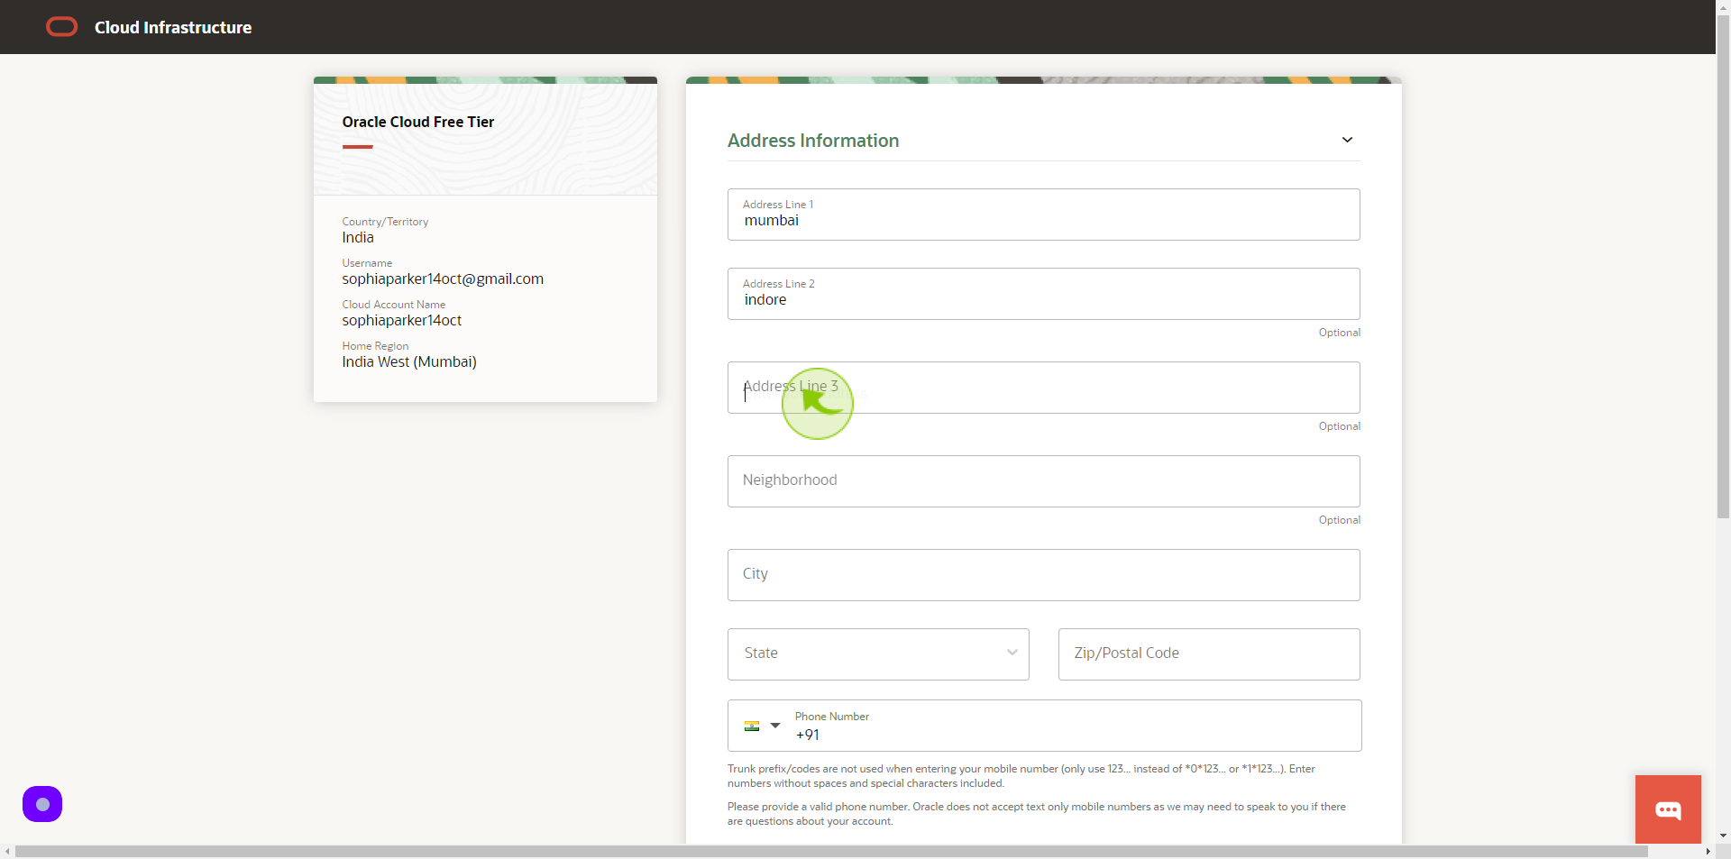Image resolution: width=1731 pixels, height=859 pixels.
Task: Click the Neighborhood input field
Action: pyautogui.click(x=1044, y=481)
